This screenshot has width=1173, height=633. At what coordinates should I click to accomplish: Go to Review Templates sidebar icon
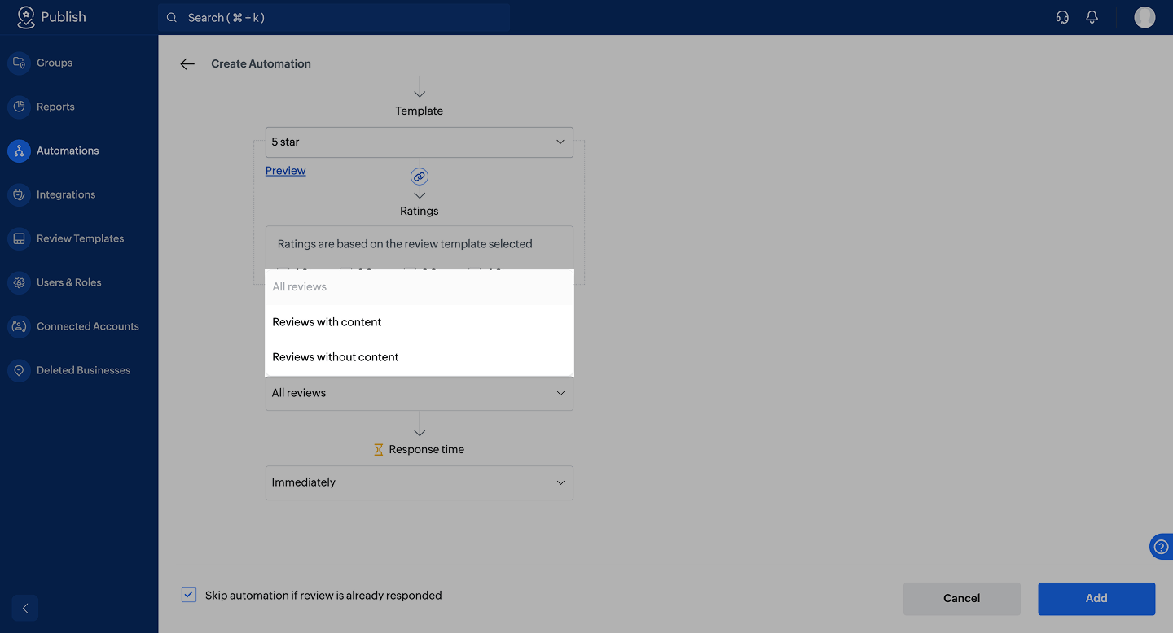point(19,238)
